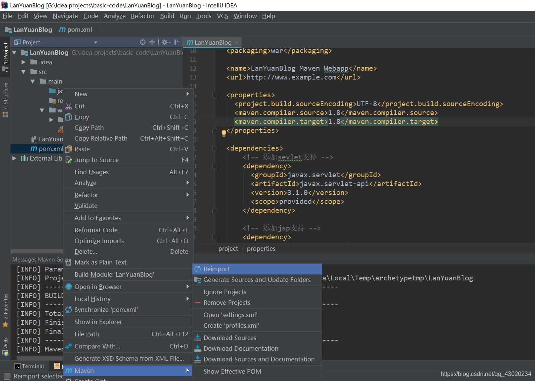Screen dimensions: 535x381
Task: Click the Terminal tool window icon
Action: [17, 366]
